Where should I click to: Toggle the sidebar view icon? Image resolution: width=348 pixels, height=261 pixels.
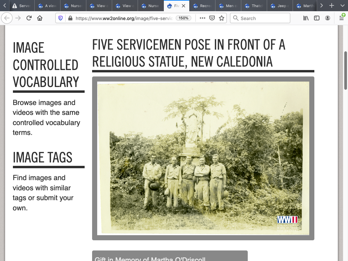point(317,18)
